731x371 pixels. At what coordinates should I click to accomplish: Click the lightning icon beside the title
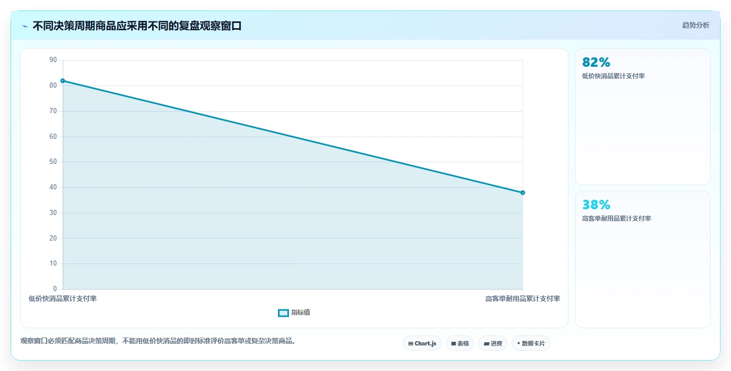coord(25,26)
